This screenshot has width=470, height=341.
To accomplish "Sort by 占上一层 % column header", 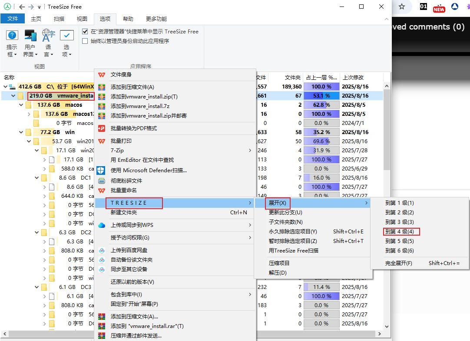I will (x=321, y=78).
